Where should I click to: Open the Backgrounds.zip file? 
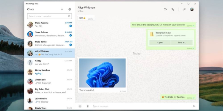tap(160, 42)
